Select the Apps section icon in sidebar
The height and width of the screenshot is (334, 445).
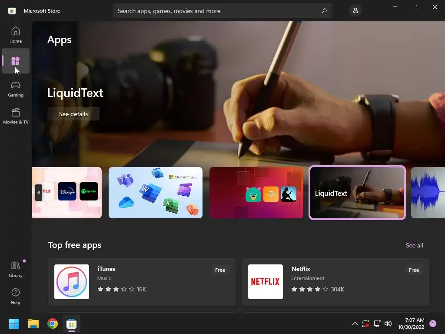point(16,61)
